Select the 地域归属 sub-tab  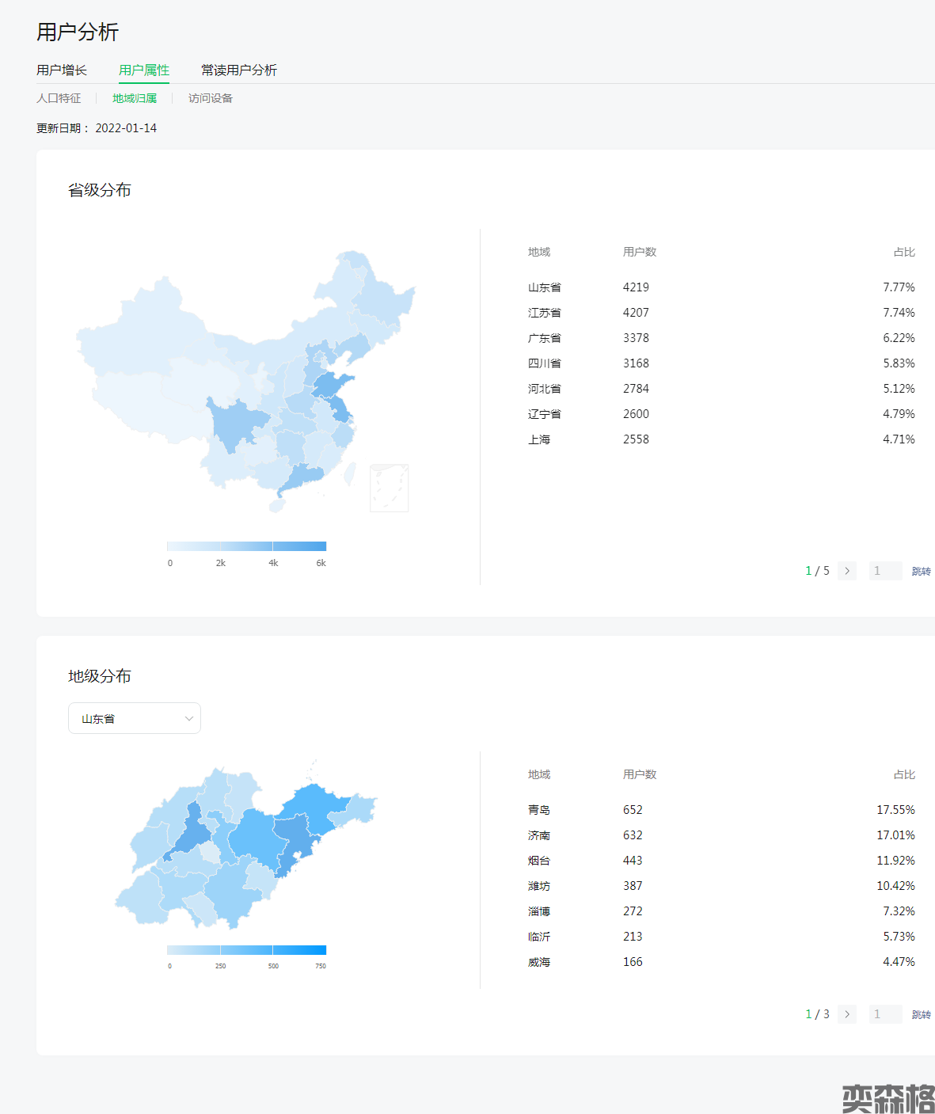[x=135, y=98]
